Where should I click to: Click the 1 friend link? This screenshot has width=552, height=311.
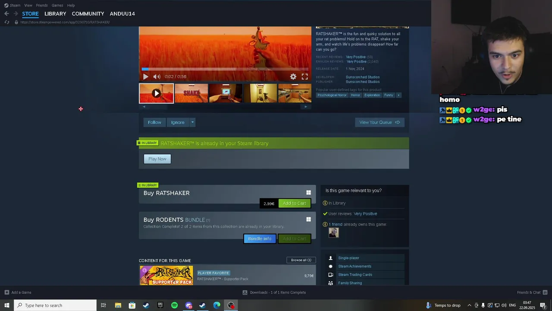[336, 225]
